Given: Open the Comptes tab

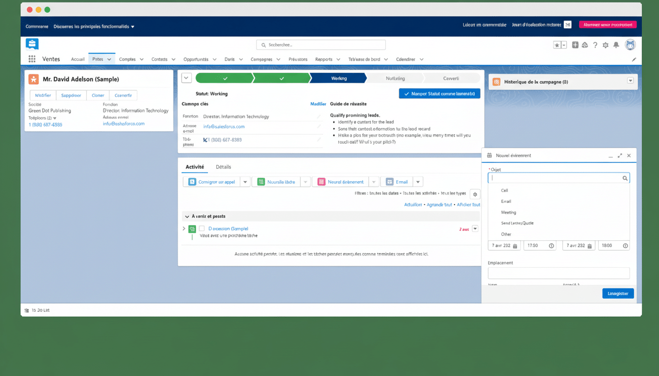Looking at the screenshot, I should point(127,59).
